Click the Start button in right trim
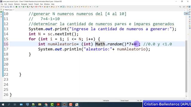This screenshot has height=107, width=191. click(x=187, y=14)
